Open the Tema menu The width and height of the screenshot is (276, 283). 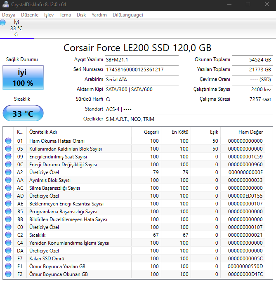click(65, 15)
